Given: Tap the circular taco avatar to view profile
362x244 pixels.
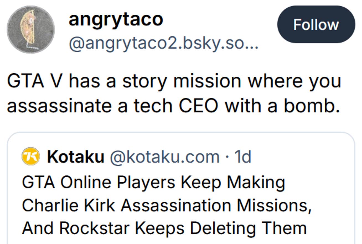Looking at the screenshot, I should pos(30,29).
